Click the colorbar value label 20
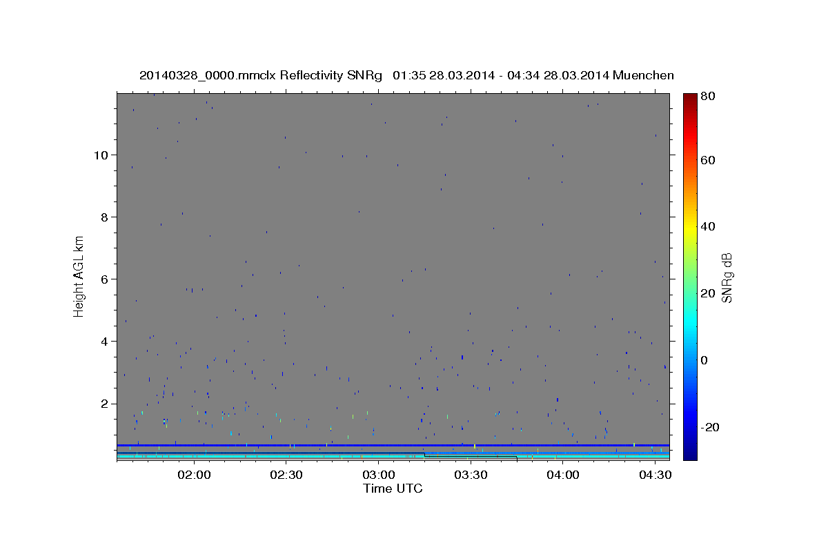 (708, 293)
